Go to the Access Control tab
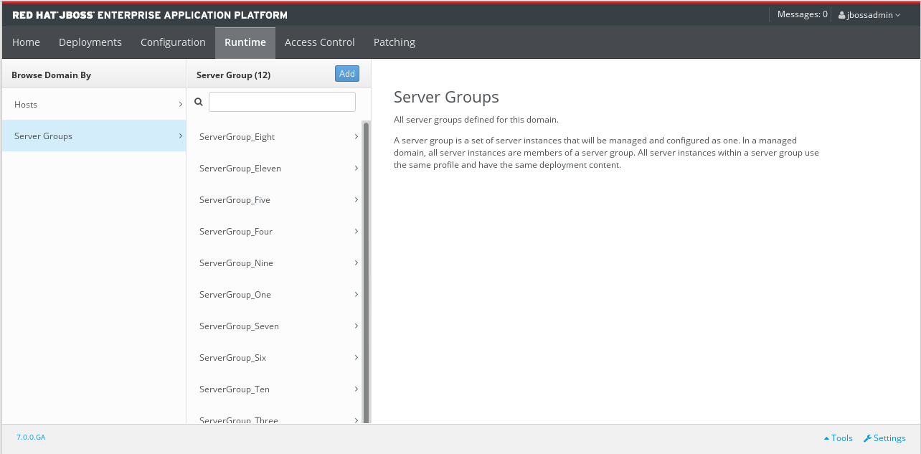This screenshot has width=921, height=454. pyautogui.click(x=319, y=42)
